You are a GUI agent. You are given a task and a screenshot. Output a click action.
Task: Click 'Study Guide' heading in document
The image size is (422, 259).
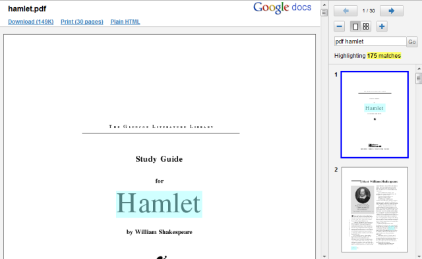click(159, 159)
